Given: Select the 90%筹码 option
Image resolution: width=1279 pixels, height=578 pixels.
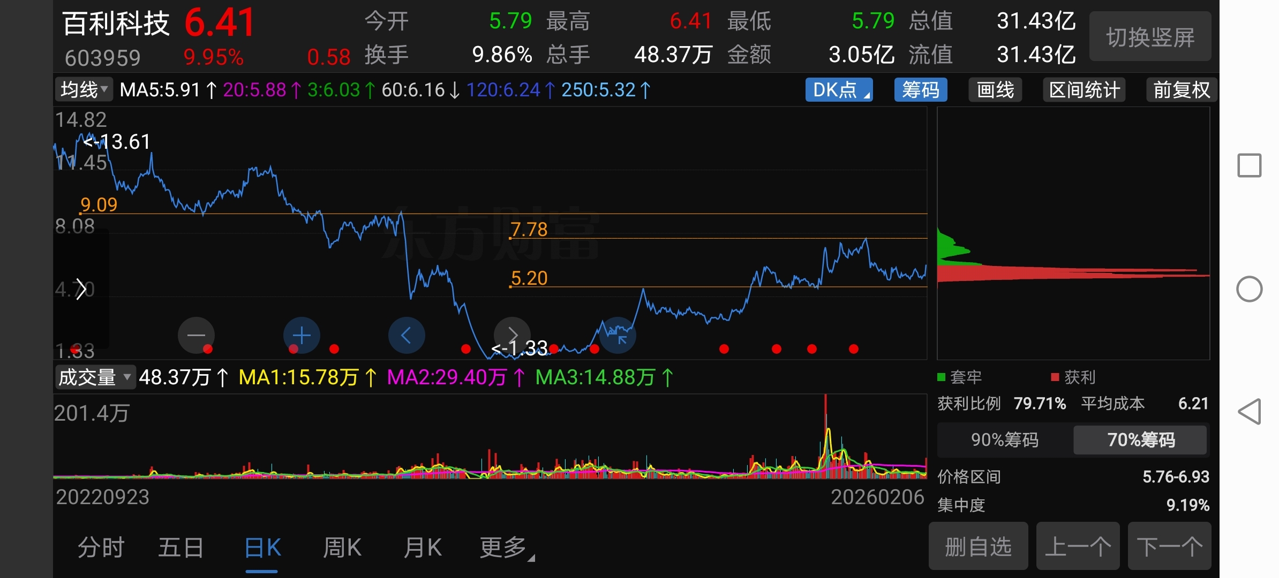Looking at the screenshot, I should pyautogui.click(x=1004, y=440).
